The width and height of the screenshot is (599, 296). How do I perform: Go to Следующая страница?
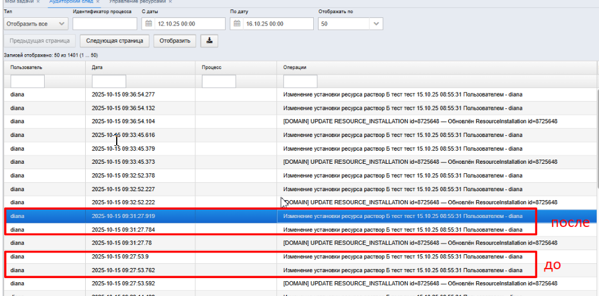[114, 41]
